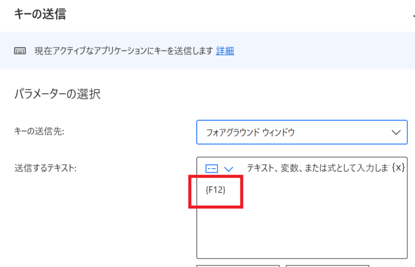Expand the キーの送信先 dropdown chevron arrow
This screenshot has height=267, width=415.
(x=396, y=132)
